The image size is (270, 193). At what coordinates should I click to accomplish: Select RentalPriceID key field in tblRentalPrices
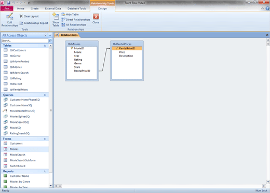(x=127, y=48)
